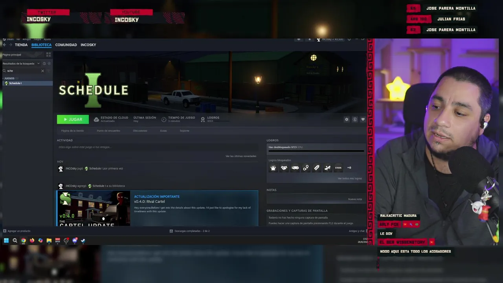This screenshot has width=503, height=283.
Task: Toggle ready-to-play filter icon in sidebar
Action: 49,63
